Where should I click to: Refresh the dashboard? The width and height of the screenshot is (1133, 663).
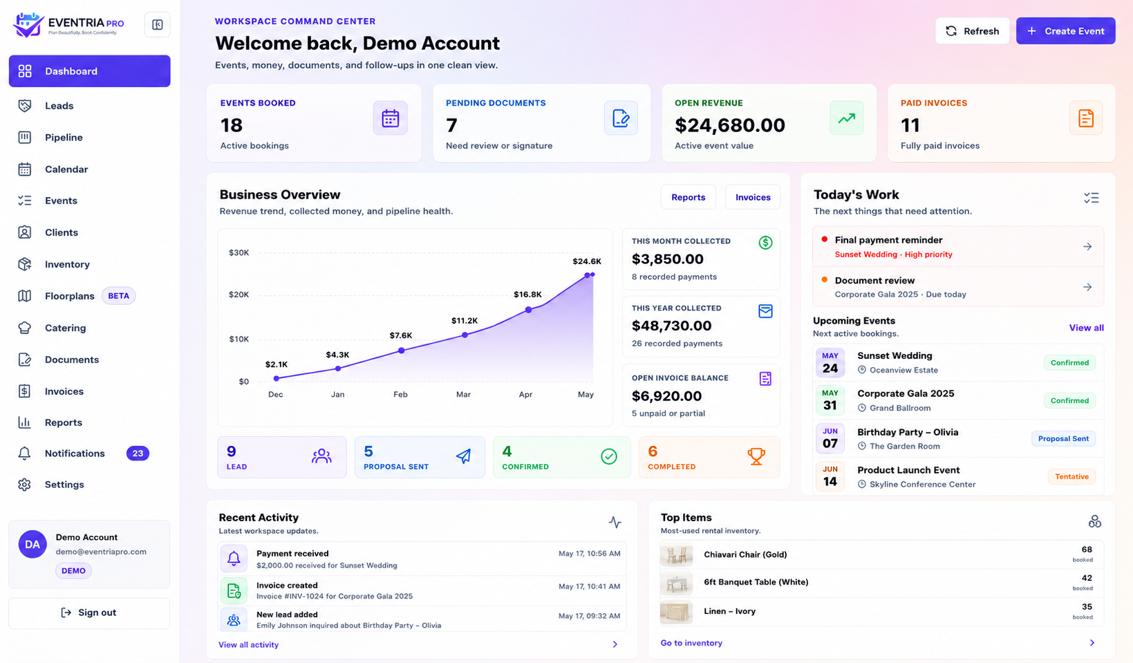click(x=972, y=31)
